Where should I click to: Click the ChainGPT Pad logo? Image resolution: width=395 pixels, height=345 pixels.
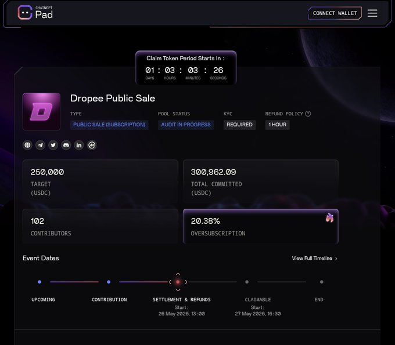[35, 12]
